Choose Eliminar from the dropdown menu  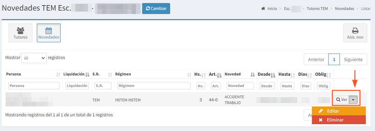click(x=339, y=120)
